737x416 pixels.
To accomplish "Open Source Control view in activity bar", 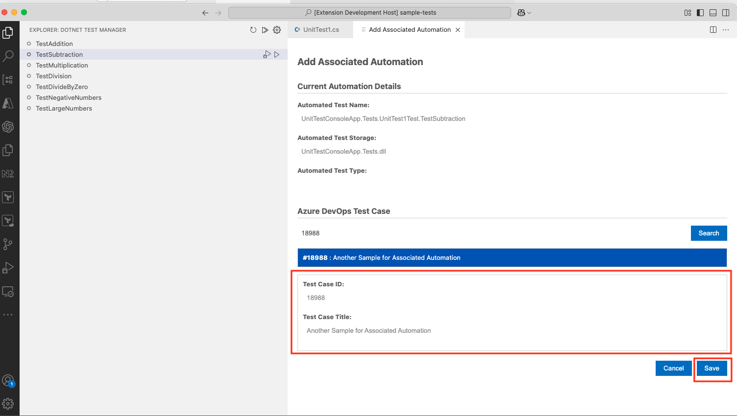I will [x=8, y=244].
